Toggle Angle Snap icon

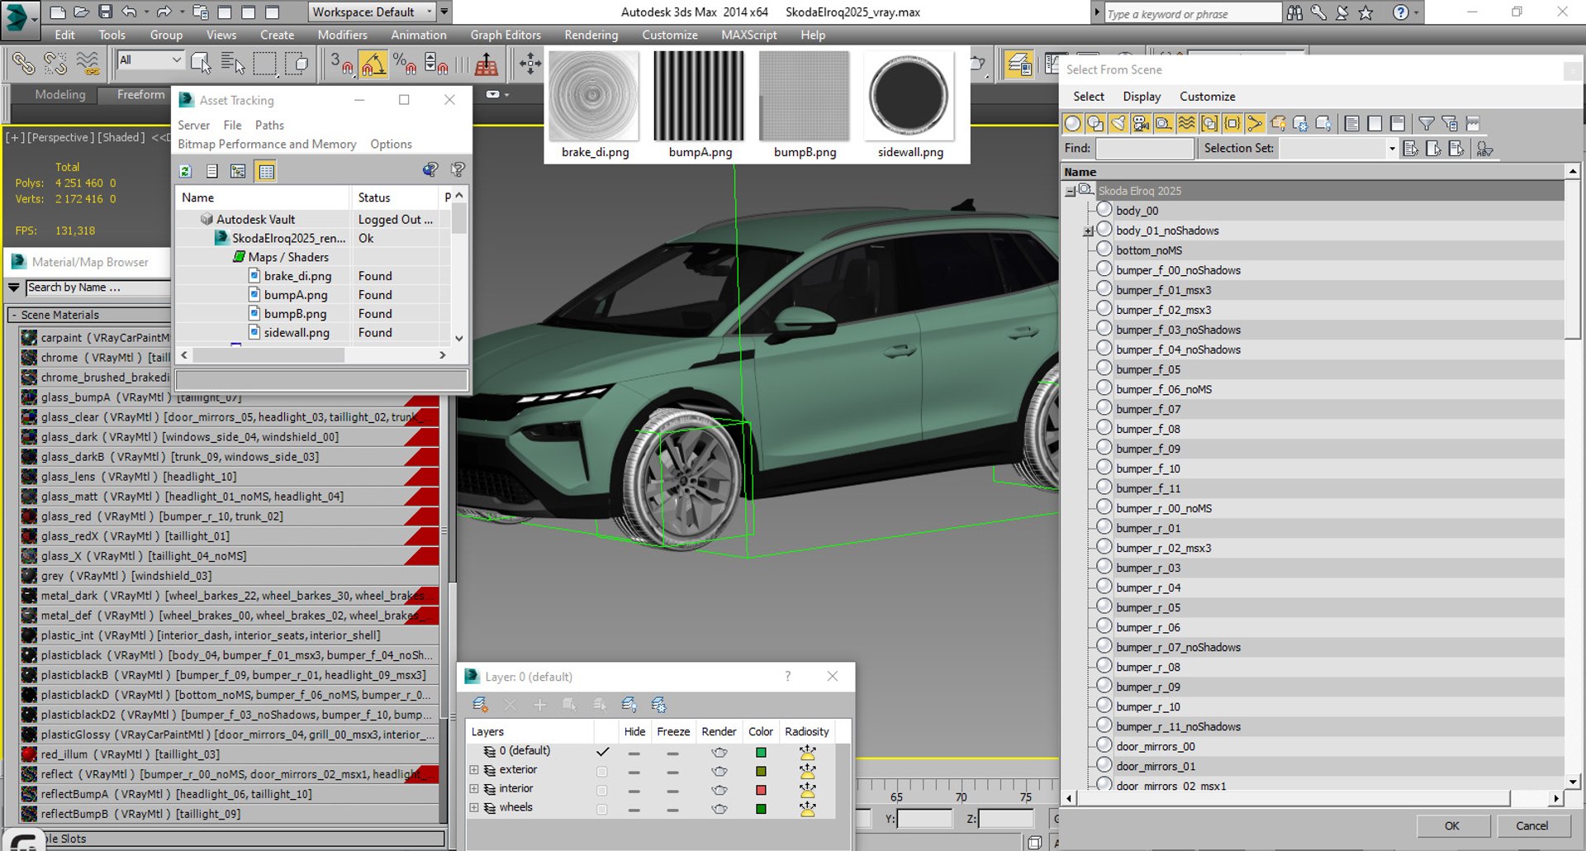pyautogui.click(x=373, y=64)
